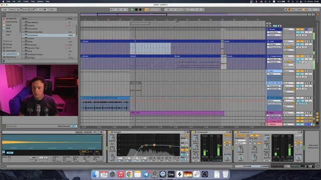The height and width of the screenshot is (180, 321).
Task: Open drums track Master output dropdown
Action: tap(289, 29)
